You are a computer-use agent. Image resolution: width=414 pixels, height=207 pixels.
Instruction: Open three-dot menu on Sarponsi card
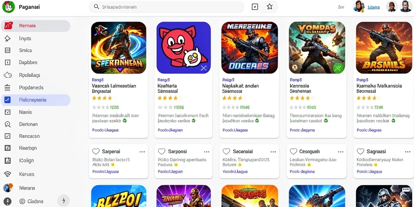pyautogui.click(x=207, y=152)
